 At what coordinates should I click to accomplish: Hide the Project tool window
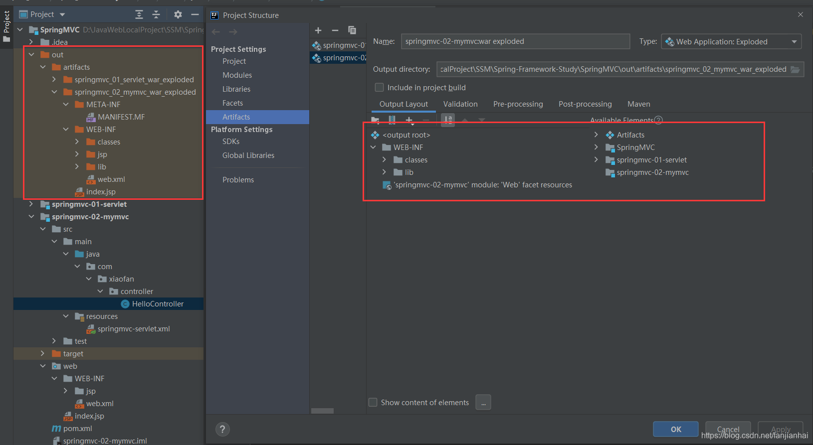coord(195,14)
